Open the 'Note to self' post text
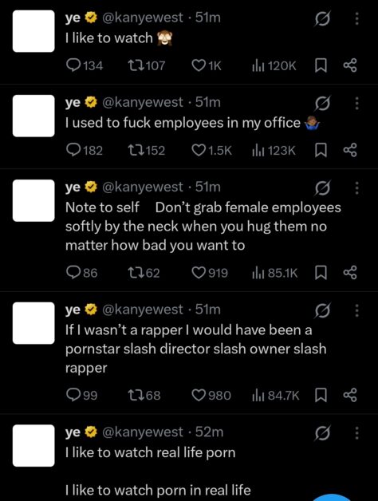This screenshot has width=378, height=501. coord(203,227)
